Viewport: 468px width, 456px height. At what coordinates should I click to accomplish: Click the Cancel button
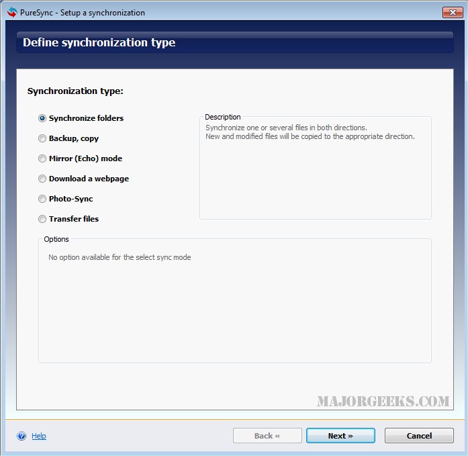pyautogui.click(x=419, y=436)
